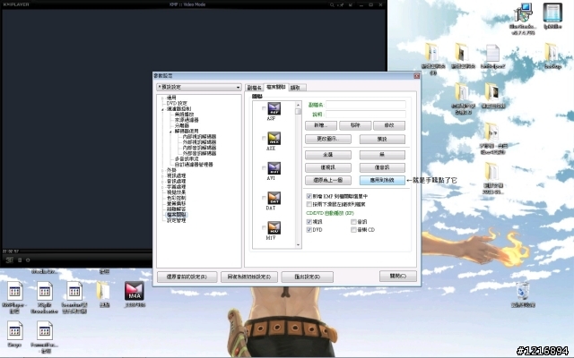Tick the checkbox next to ASF

(x=264, y=108)
